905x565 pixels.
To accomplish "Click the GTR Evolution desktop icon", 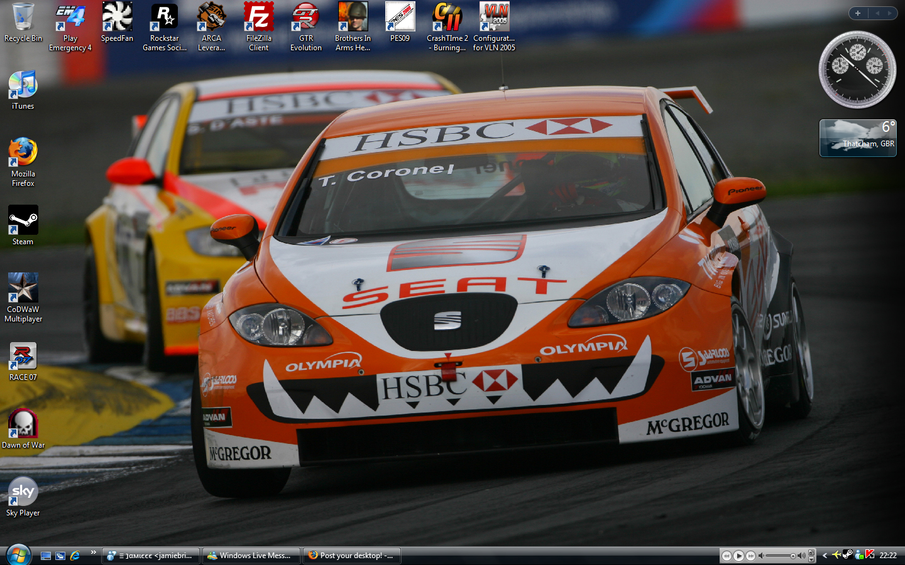I will tap(305, 27).
